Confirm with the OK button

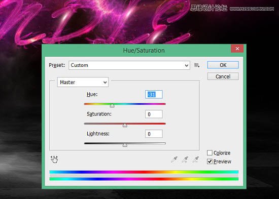[x=223, y=65]
